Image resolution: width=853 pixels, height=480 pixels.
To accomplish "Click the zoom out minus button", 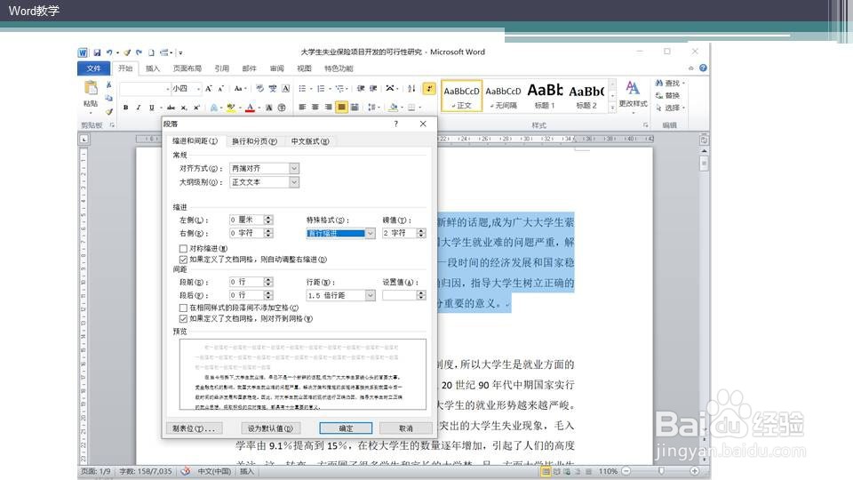I will coord(626,471).
